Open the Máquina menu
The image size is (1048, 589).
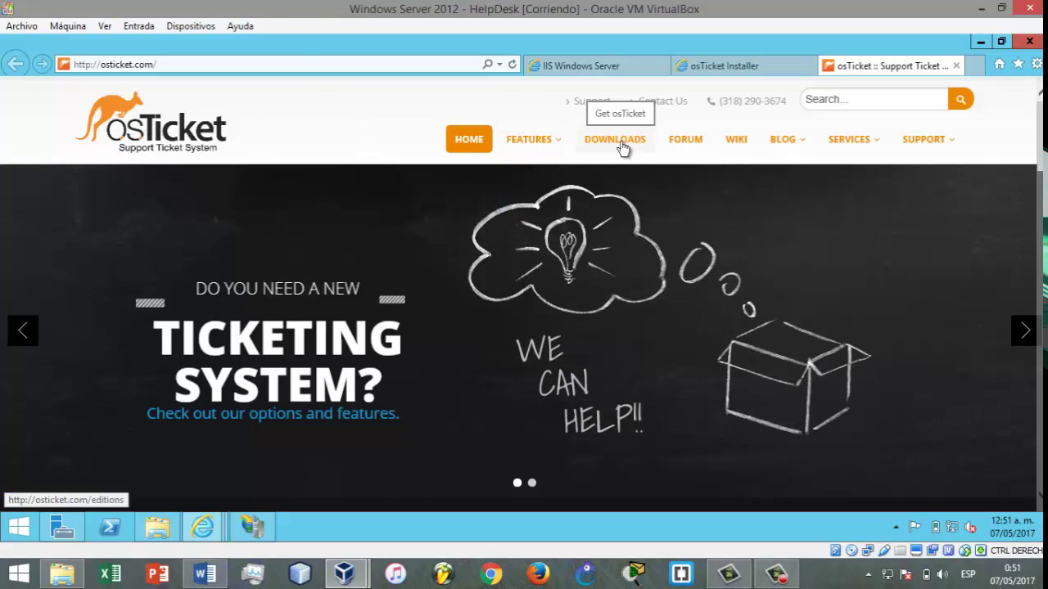[68, 26]
